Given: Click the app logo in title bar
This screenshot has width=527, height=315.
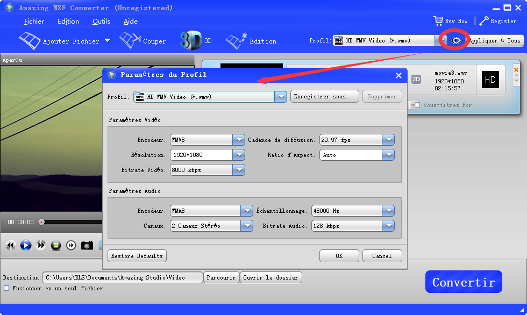Looking at the screenshot, I should pyautogui.click(x=10, y=8).
